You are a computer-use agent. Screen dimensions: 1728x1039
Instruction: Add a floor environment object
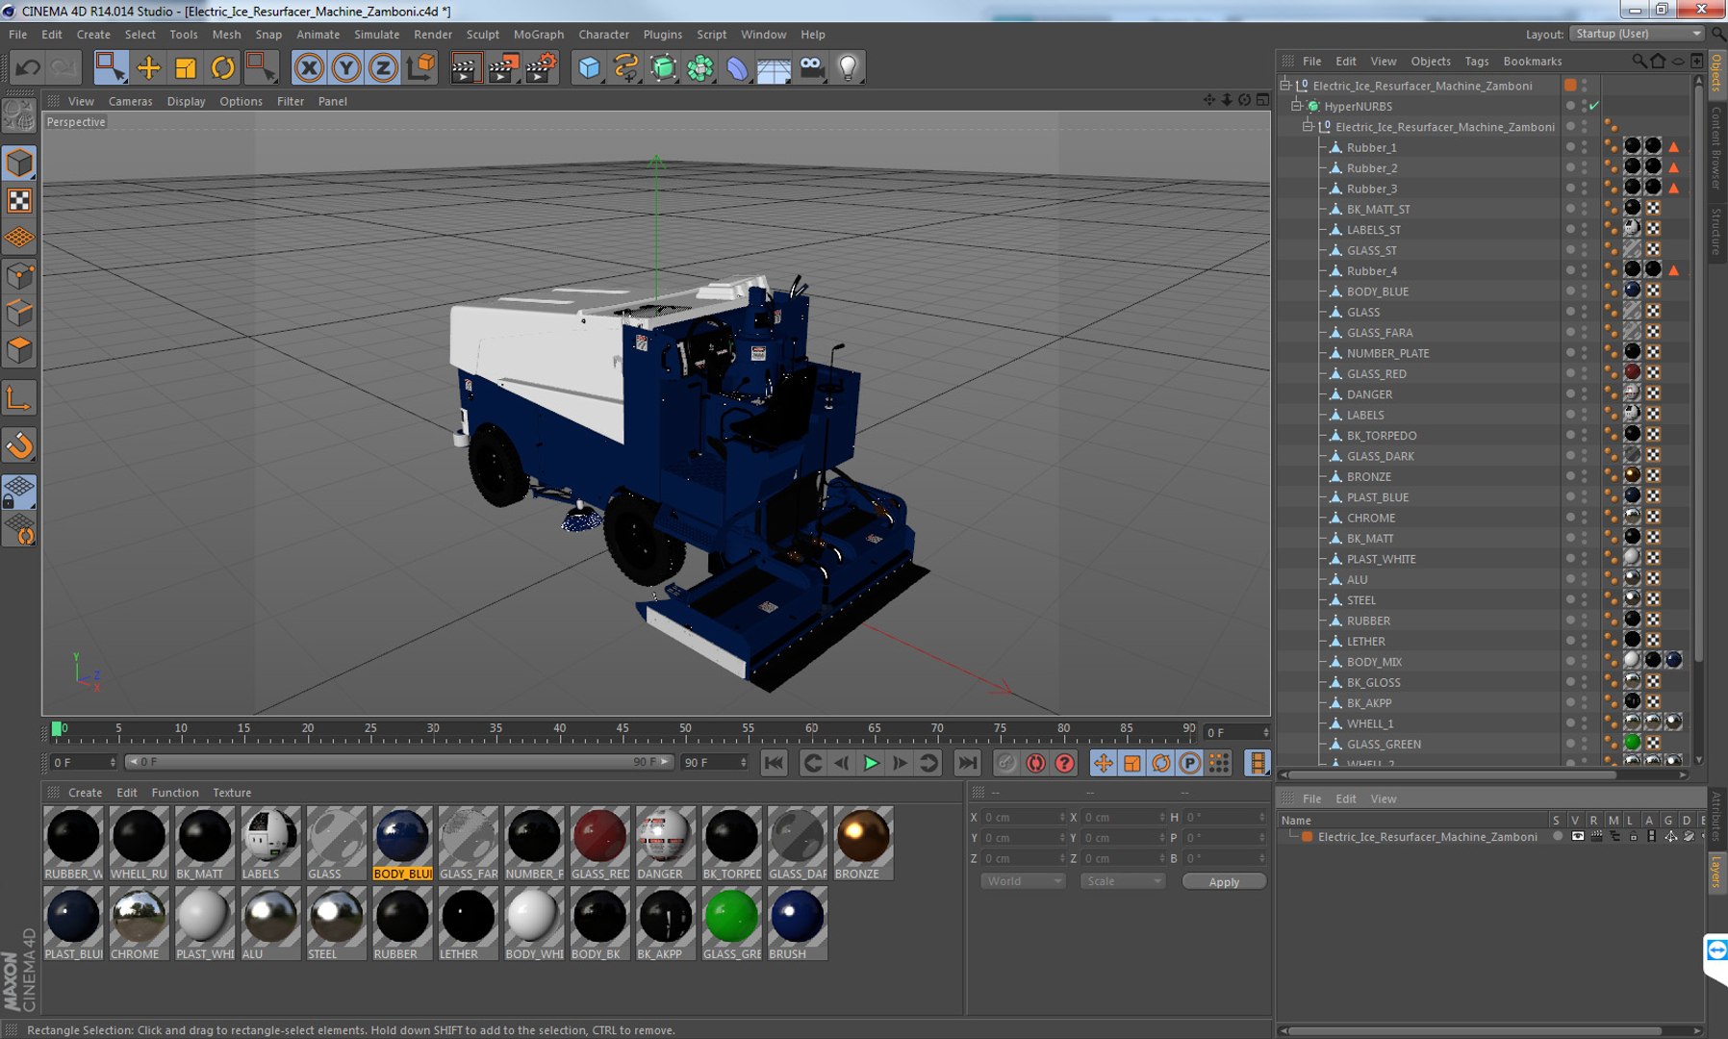pos(774,67)
